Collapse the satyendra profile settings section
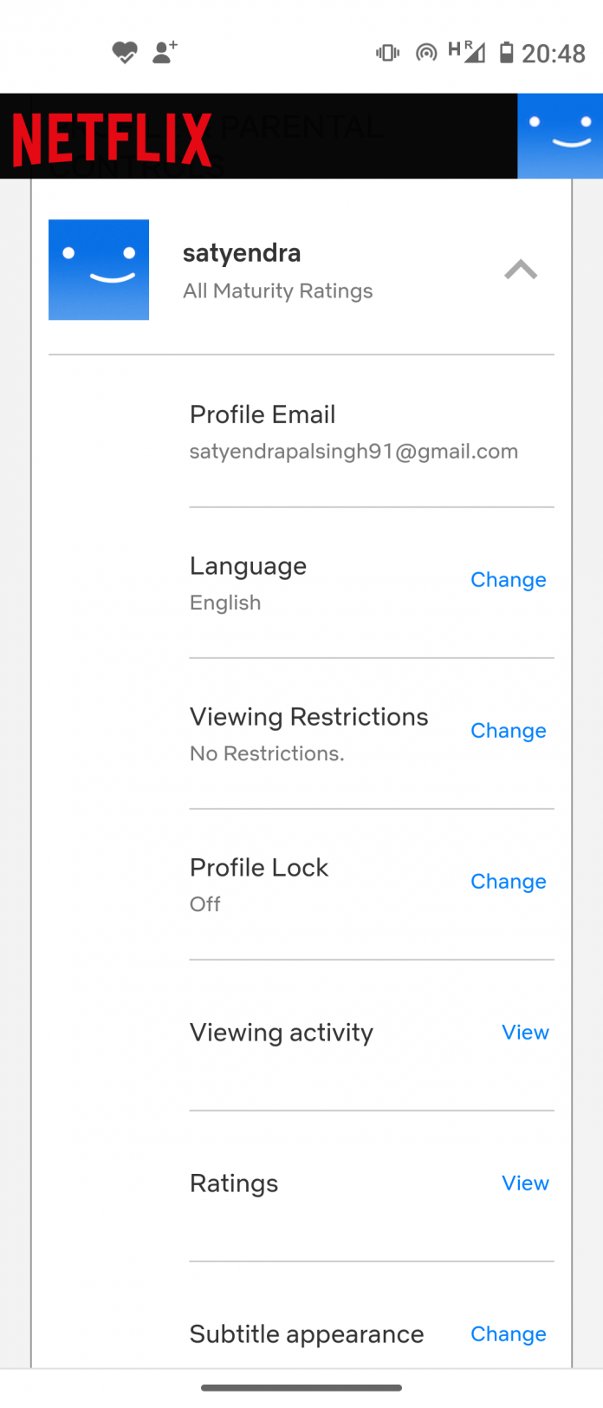The height and width of the screenshot is (1408, 603). coord(521,270)
